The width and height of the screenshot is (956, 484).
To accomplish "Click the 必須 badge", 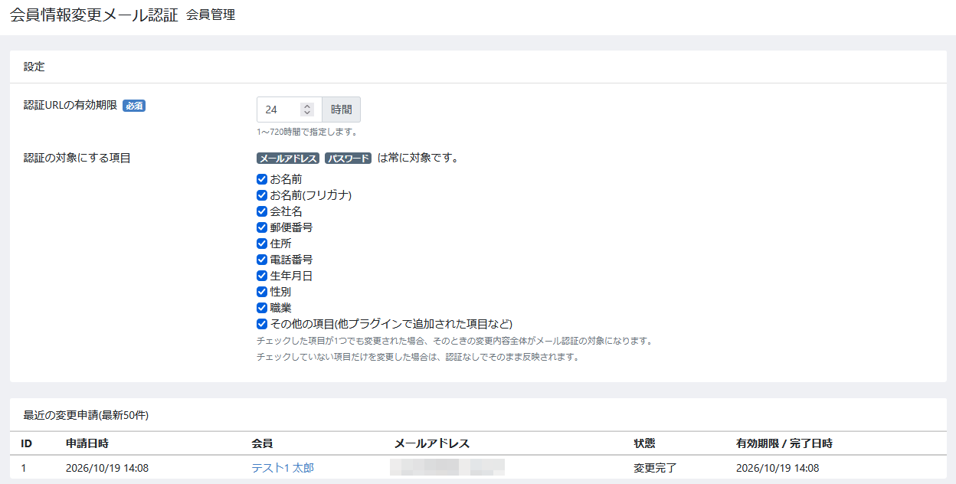I will coord(134,106).
